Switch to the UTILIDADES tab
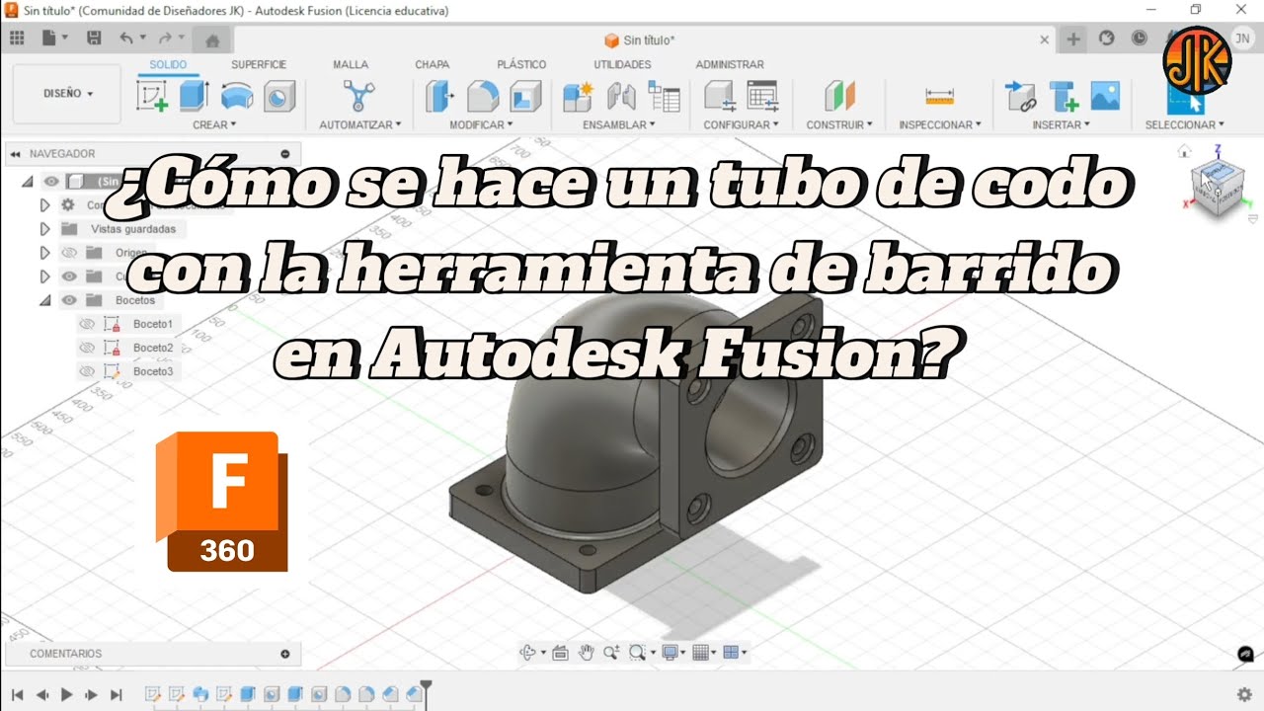 (622, 64)
